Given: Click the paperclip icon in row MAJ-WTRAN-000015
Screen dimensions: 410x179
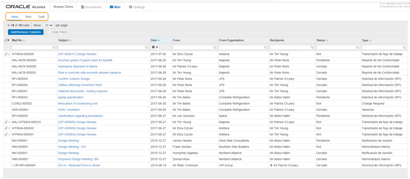Looking at the screenshot, I should (x=6, y=122).
